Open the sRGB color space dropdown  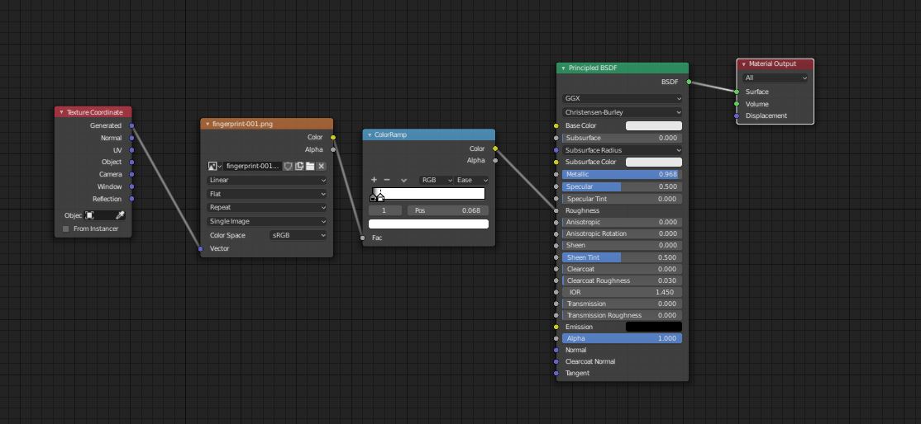(298, 235)
